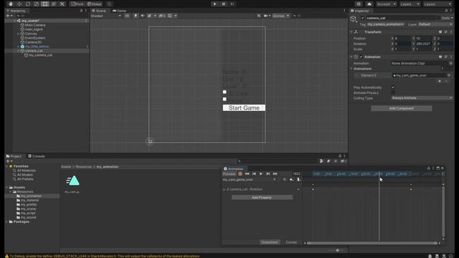
Task: Select the Animation window tab
Action: tap(234, 169)
